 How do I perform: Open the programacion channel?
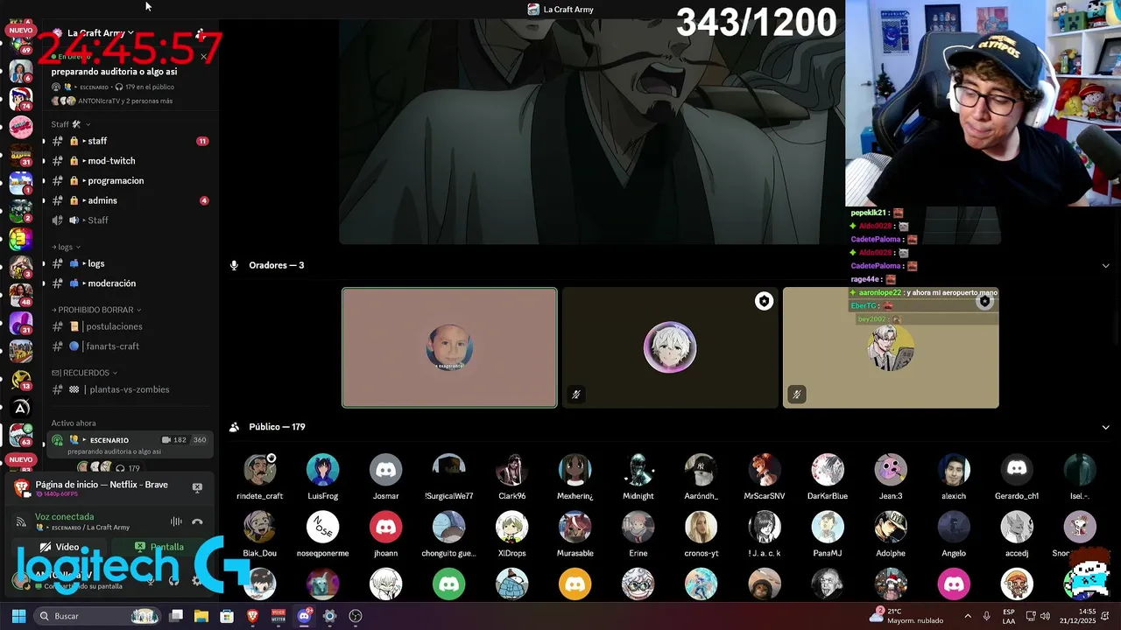click(x=130, y=180)
